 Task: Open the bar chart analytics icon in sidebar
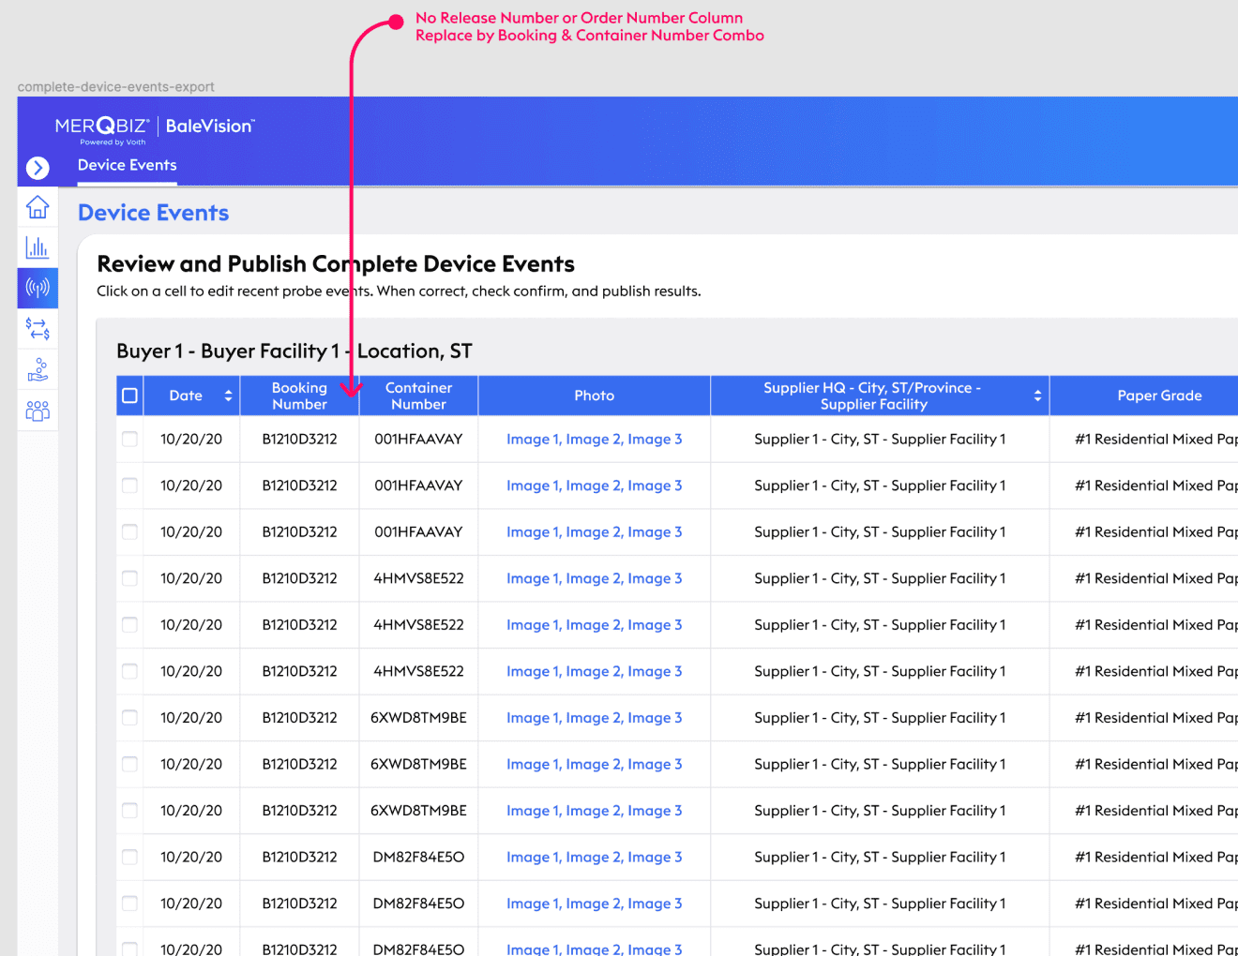(x=38, y=247)
